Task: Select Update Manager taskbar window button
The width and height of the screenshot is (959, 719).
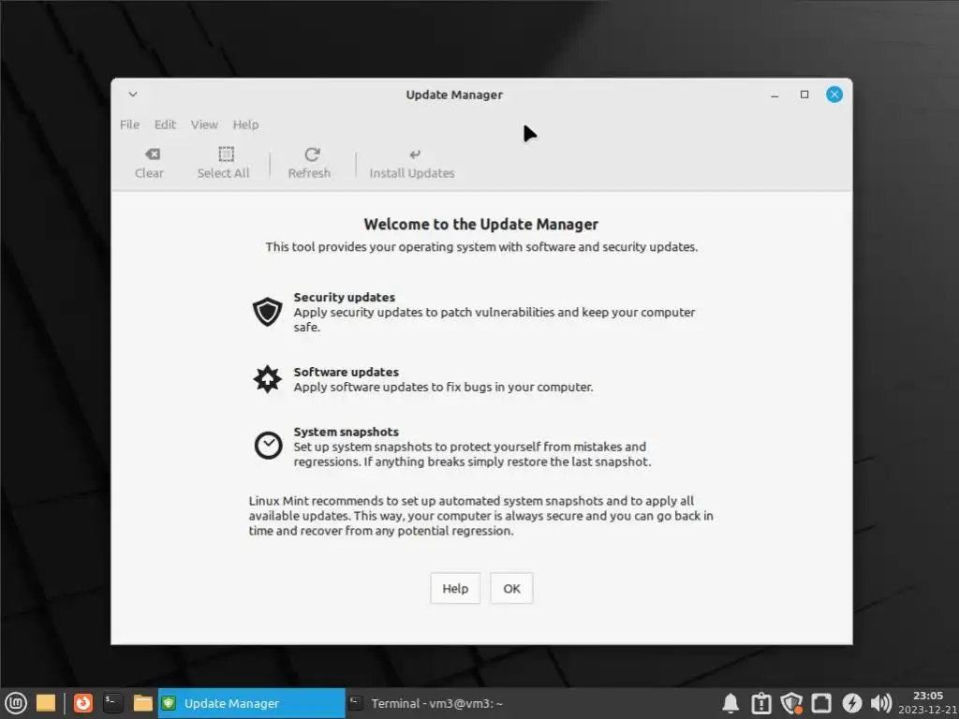Action: (x=251, y=703)
